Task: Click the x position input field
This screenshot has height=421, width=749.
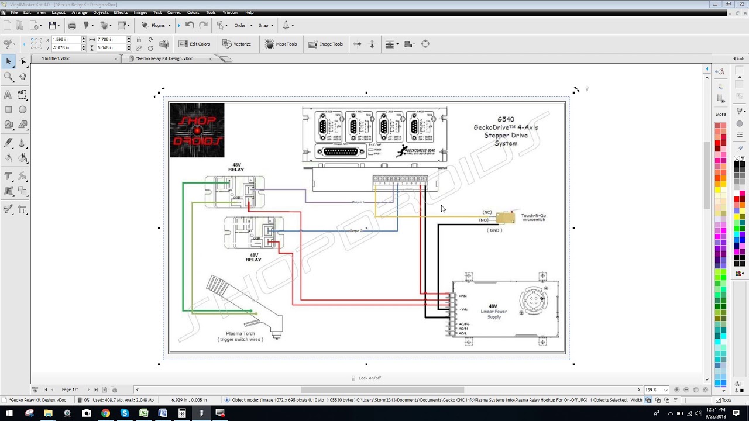Action: (66, 40)
